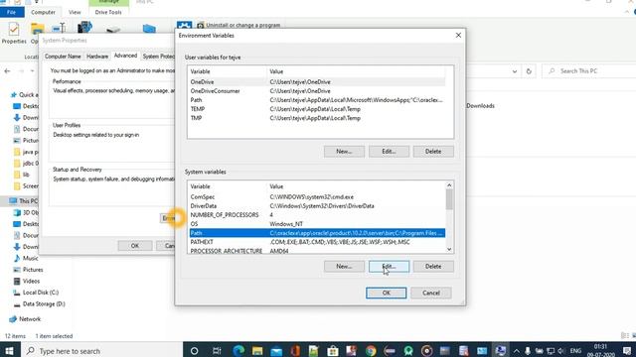Open the Drive Tools ribbon tab
The image size is (636, 357).
[x=108, y=12]
